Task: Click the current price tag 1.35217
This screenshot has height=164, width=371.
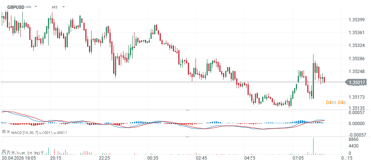Action: 356,83
